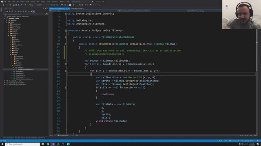Toggle Preview Selected Items in Solution Explorer
This screenshot has height=146, width=261.
(33, 11)
